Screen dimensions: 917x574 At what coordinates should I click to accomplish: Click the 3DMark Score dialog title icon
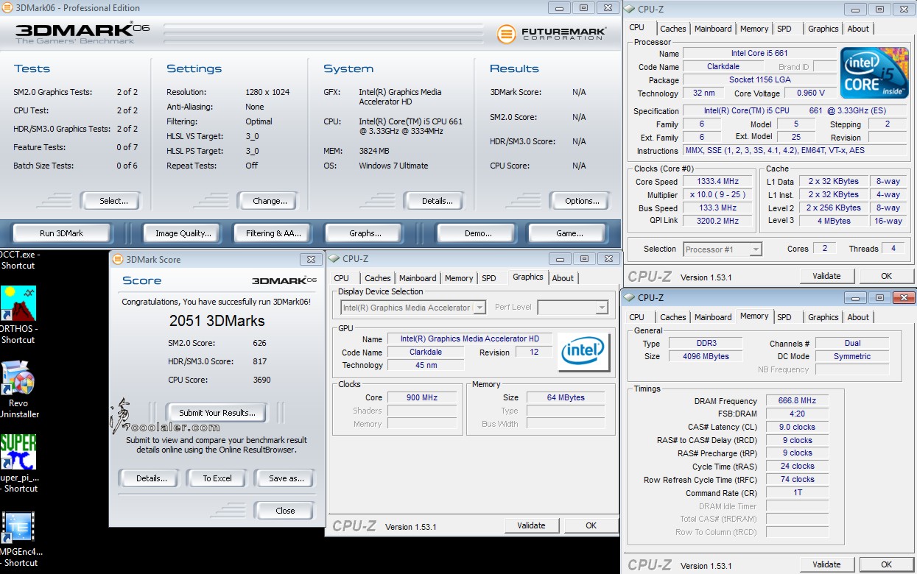[x=119, y=259]
